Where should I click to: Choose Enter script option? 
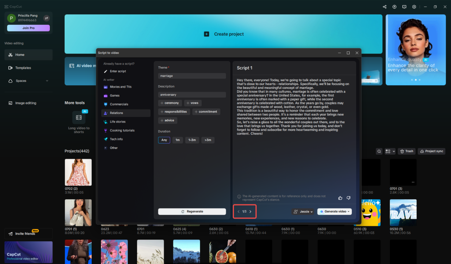[126, 71]
